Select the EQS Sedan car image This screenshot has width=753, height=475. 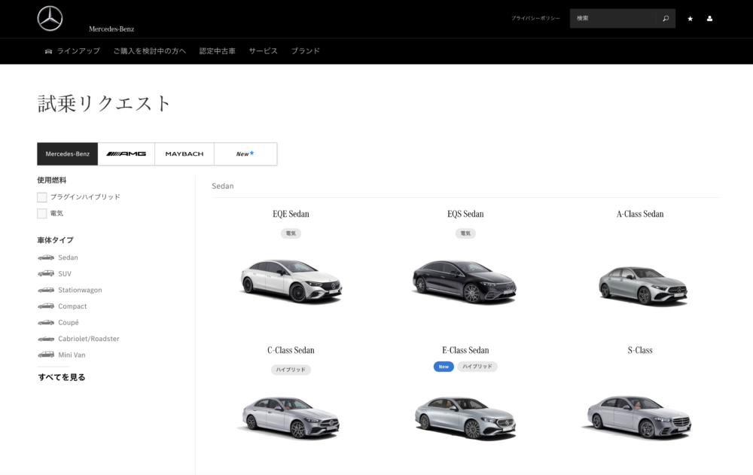coord(465,281)
